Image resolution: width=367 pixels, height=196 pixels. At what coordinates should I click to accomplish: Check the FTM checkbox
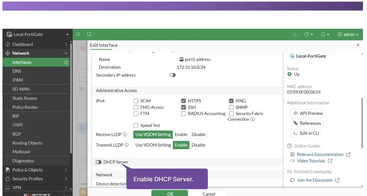136,114
